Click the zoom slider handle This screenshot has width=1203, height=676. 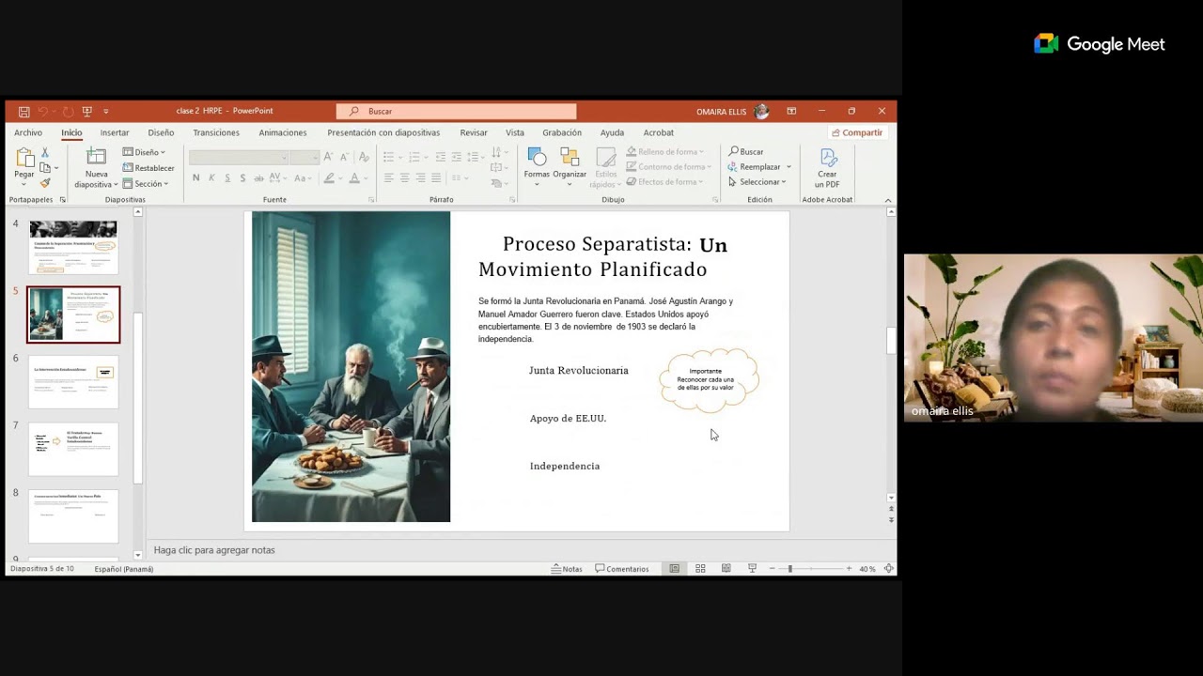coord(789,569)
